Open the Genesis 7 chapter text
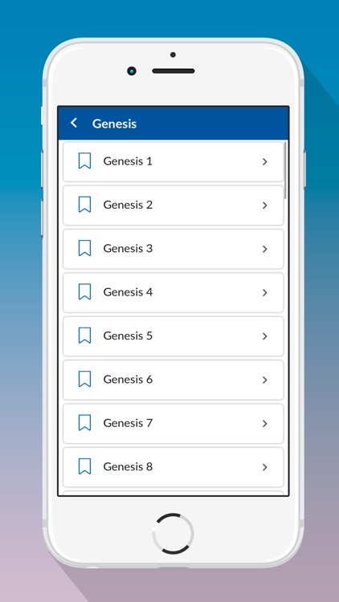This screenshot has height=602, width=339. [128, 423]
